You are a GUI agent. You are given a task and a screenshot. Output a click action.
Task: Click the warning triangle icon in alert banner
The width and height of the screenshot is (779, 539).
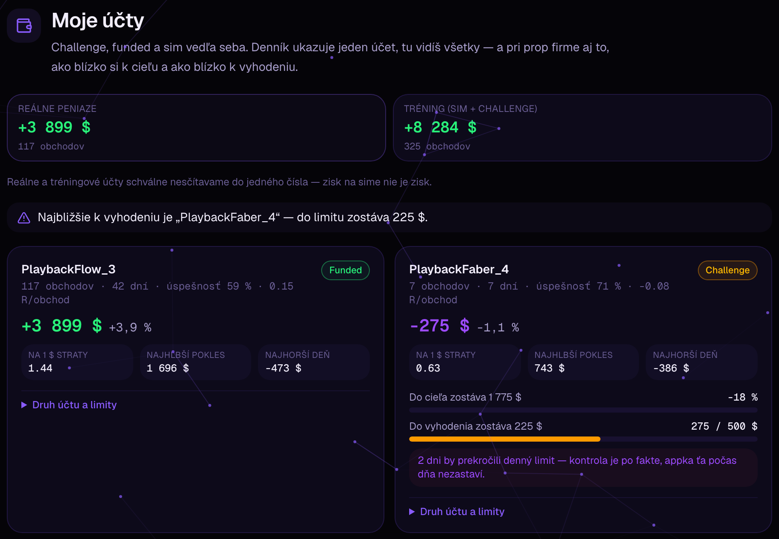(24, 218)
